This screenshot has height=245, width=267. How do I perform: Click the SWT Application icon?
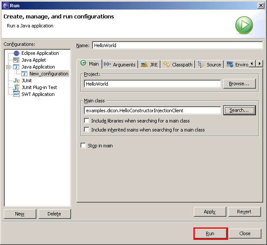(x=17, y=94)
